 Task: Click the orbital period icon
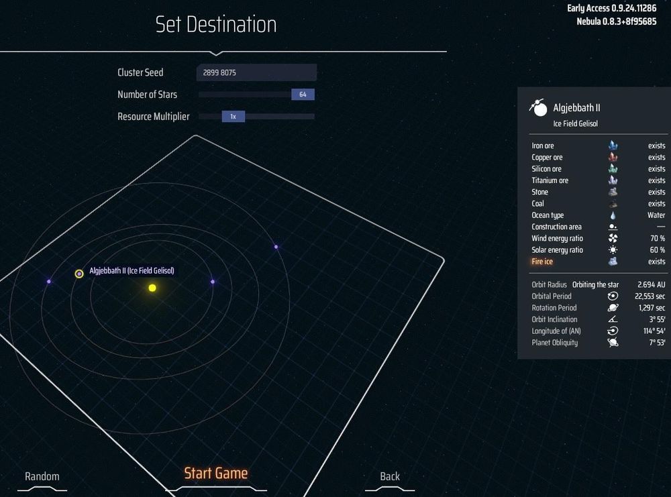[613, 296]
